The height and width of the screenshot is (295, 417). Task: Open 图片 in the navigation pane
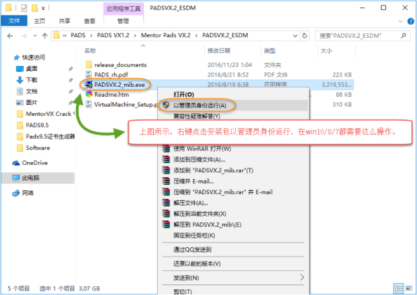click(x=32, y=102)
